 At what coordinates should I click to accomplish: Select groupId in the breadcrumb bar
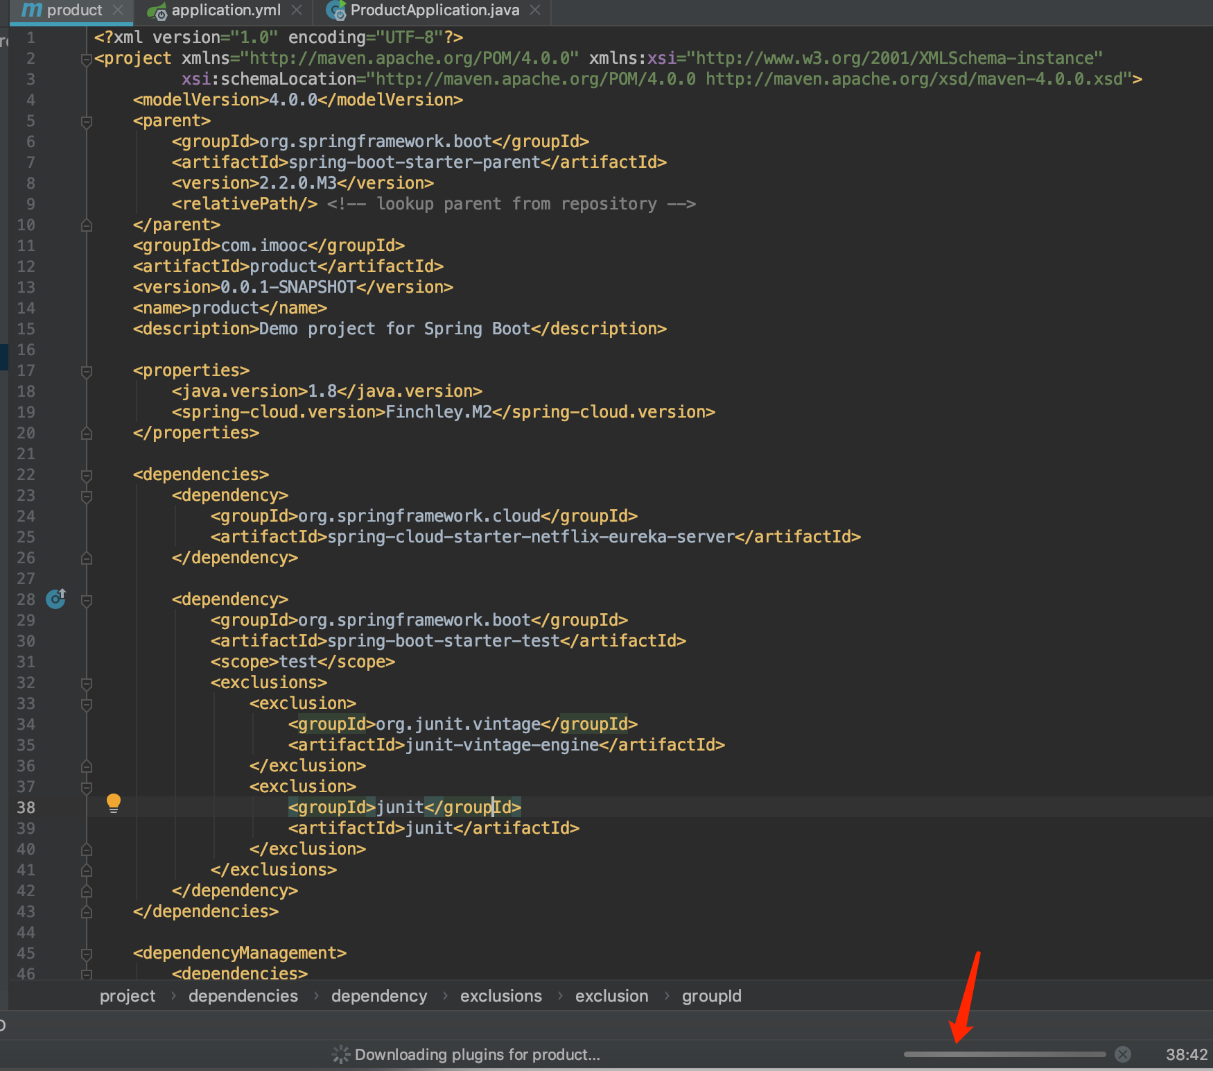pos(712,996)
